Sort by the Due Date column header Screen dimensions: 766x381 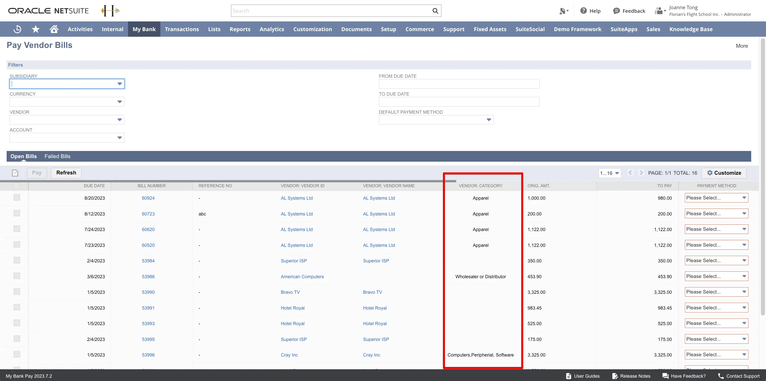pyautogui.click(x=94, y=186)
